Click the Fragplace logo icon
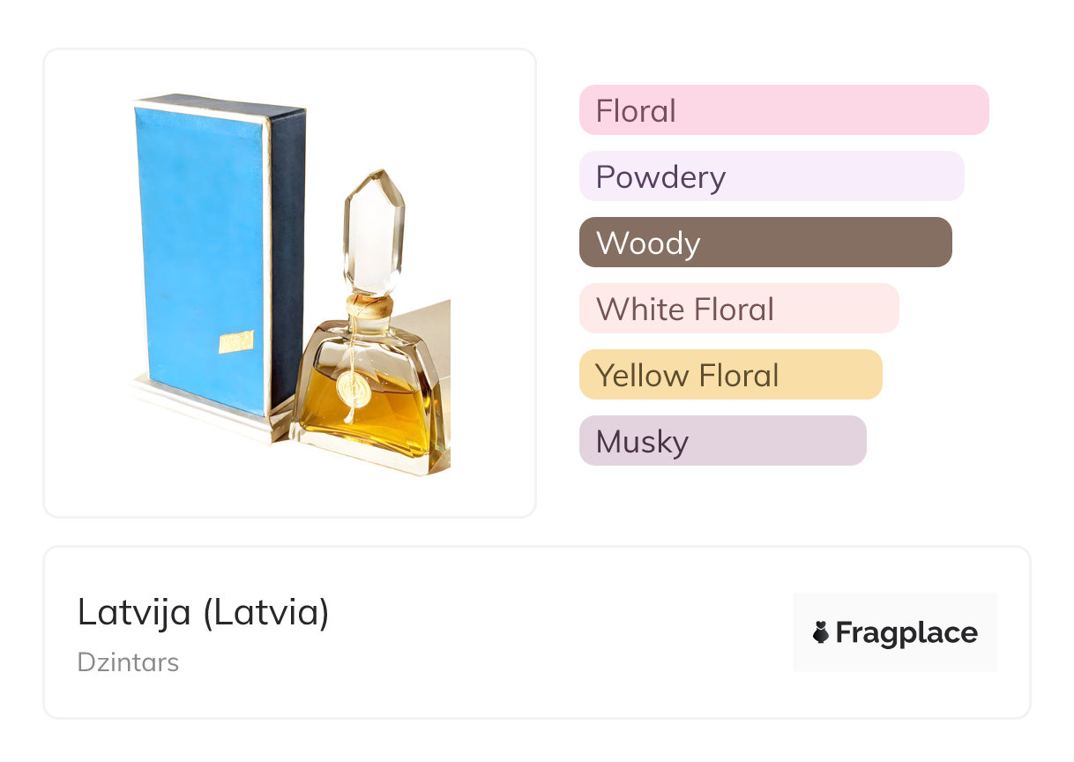 pyautogui.click(x=821, y=632)
